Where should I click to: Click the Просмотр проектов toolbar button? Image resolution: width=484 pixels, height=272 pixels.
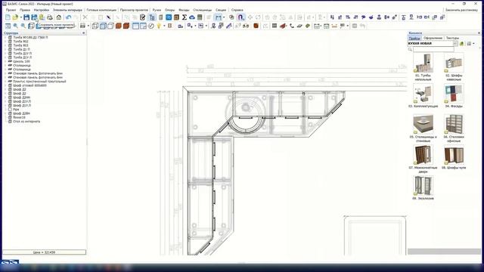click(134, 10)
